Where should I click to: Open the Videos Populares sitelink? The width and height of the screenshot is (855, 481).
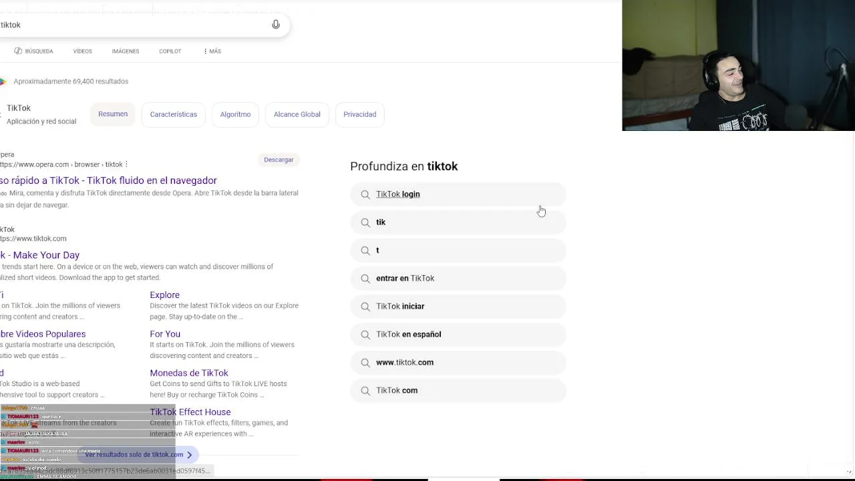point(43,334)
